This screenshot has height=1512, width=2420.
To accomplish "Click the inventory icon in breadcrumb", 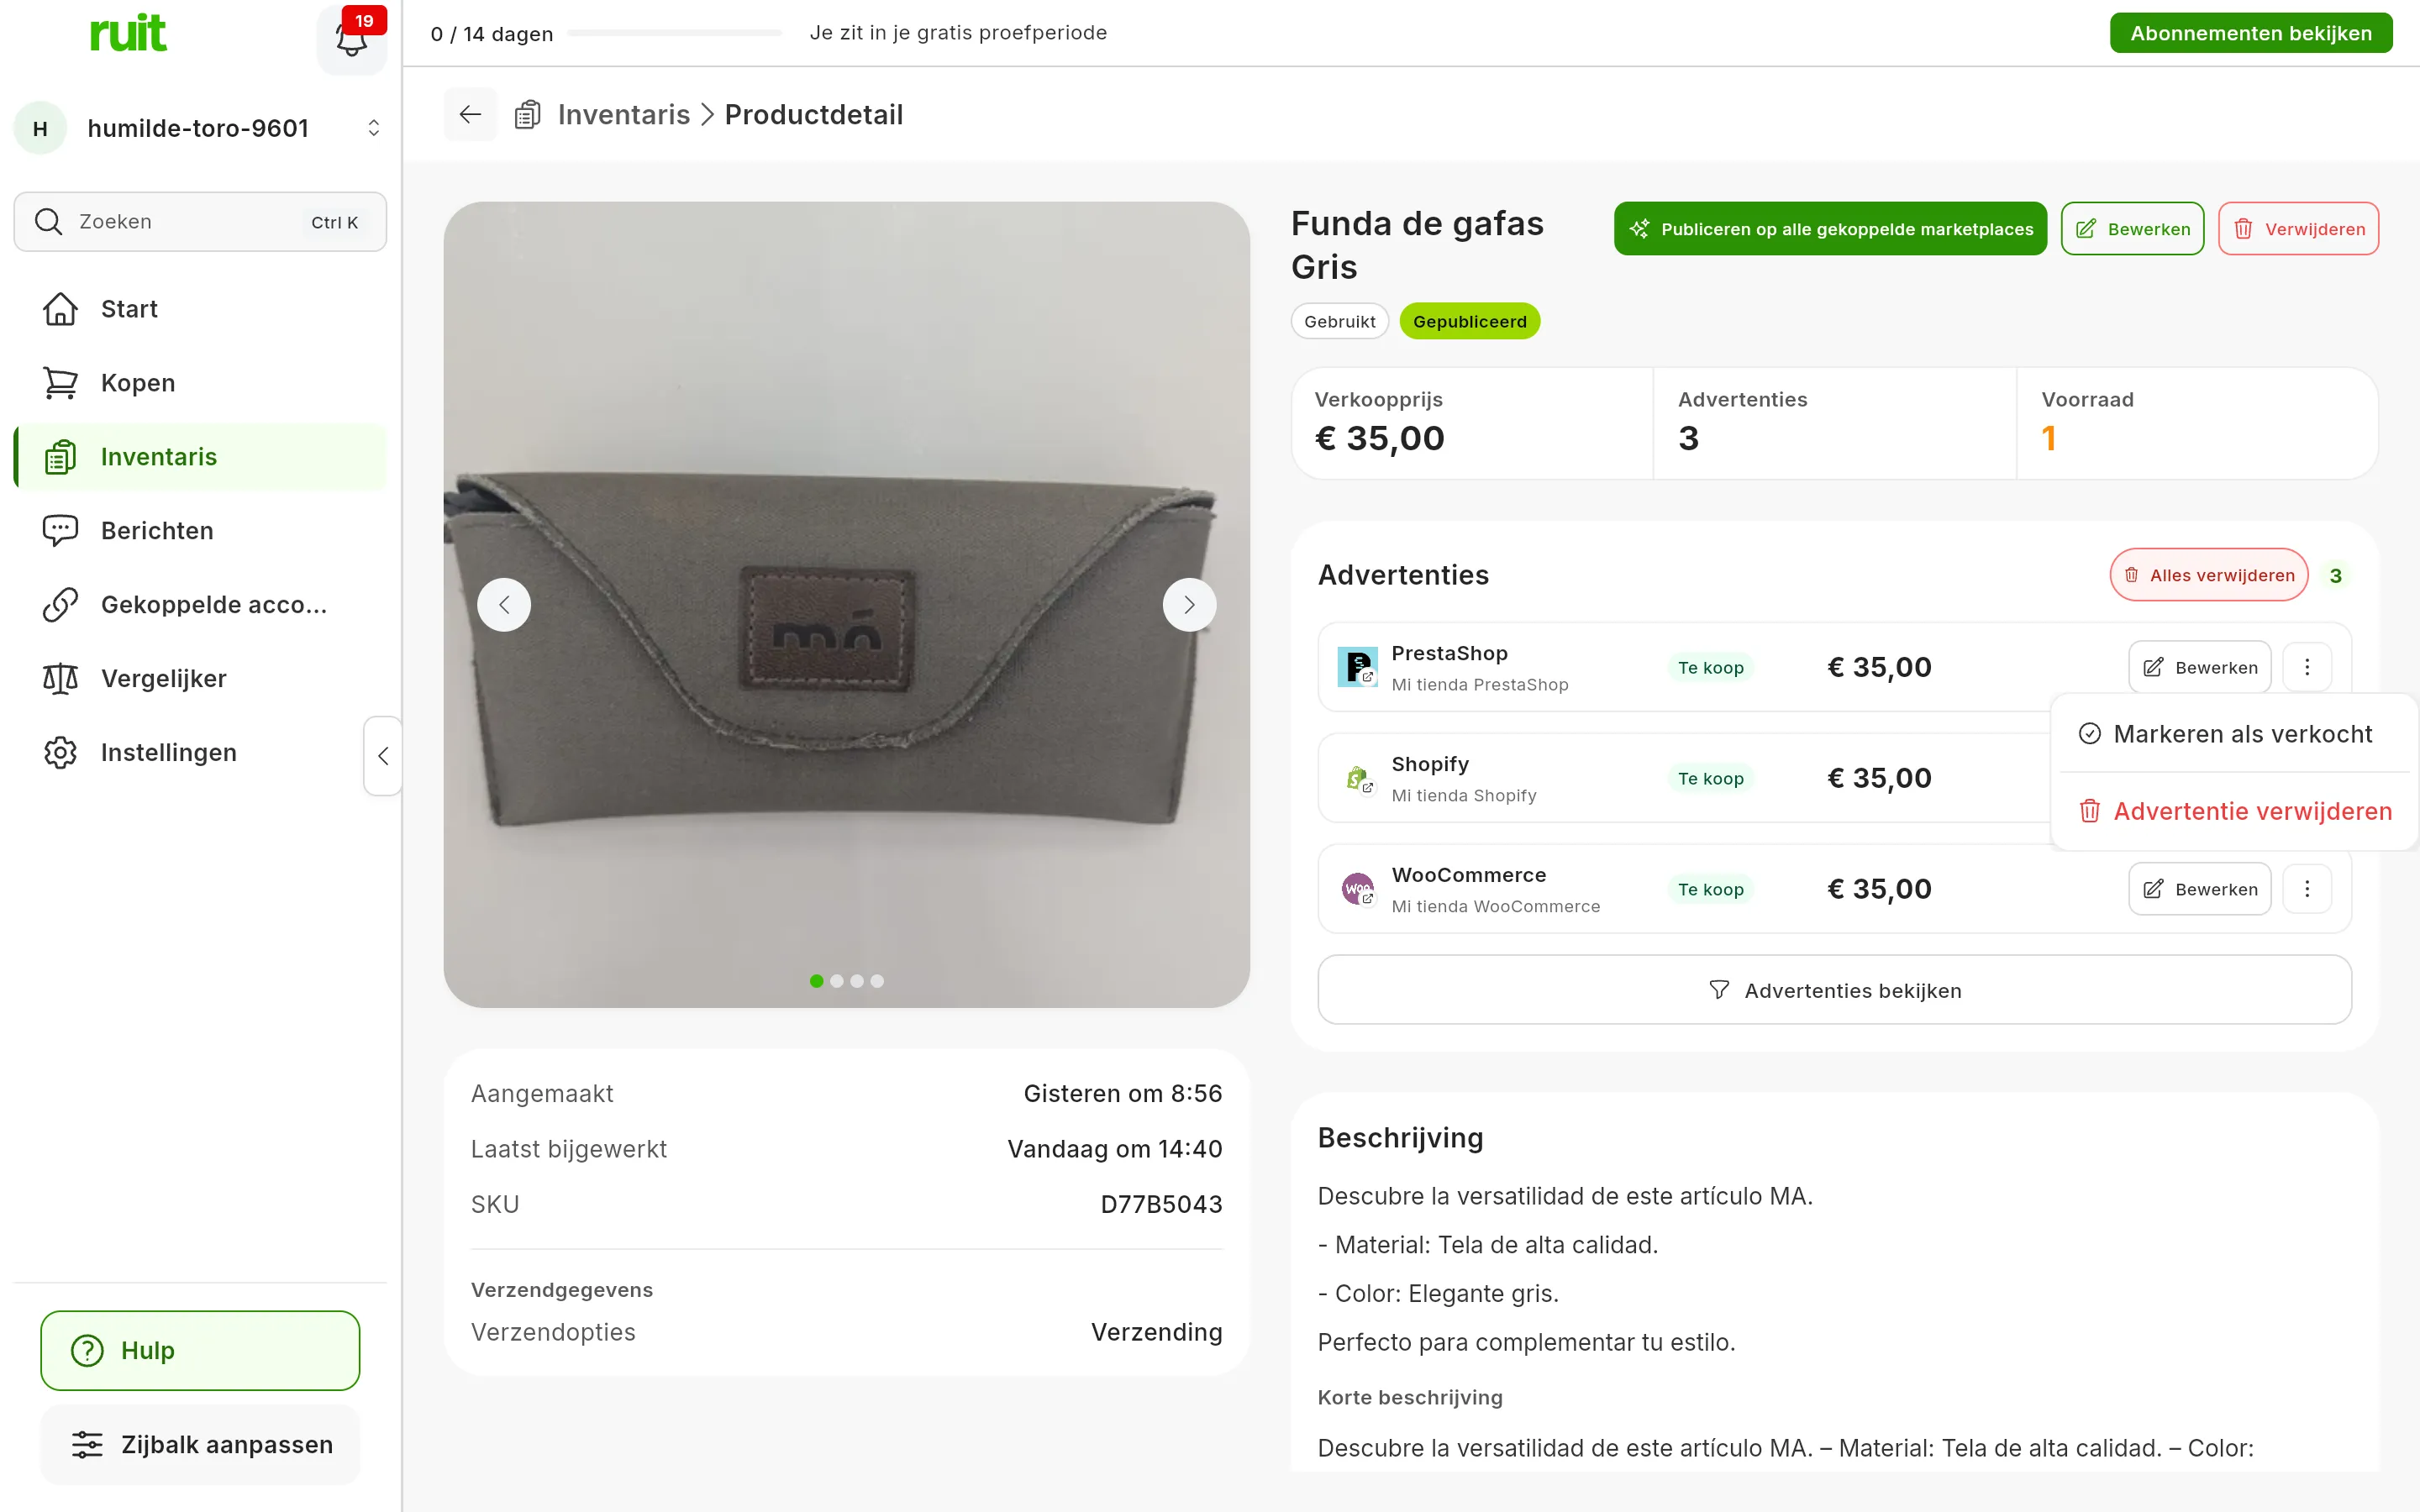I will click(x=527, y=115).
